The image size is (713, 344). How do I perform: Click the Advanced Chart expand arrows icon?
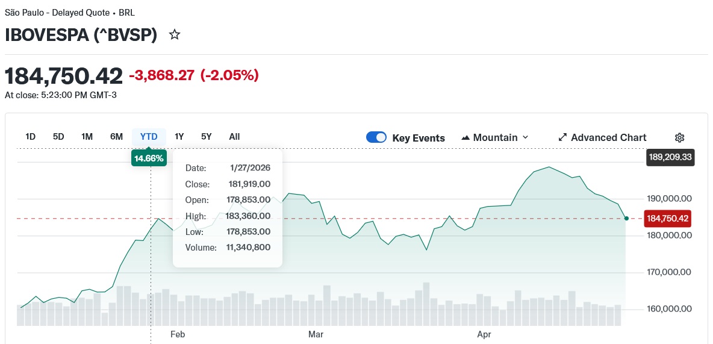pos(562,137)
